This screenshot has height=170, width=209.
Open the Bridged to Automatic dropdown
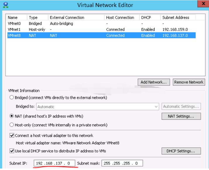coord(97,107)
